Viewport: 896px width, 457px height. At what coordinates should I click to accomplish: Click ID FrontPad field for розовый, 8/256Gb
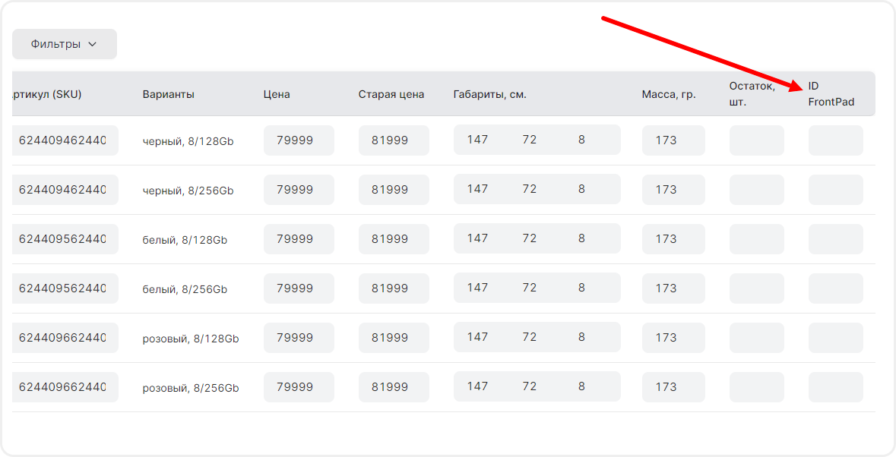point(835,387)
